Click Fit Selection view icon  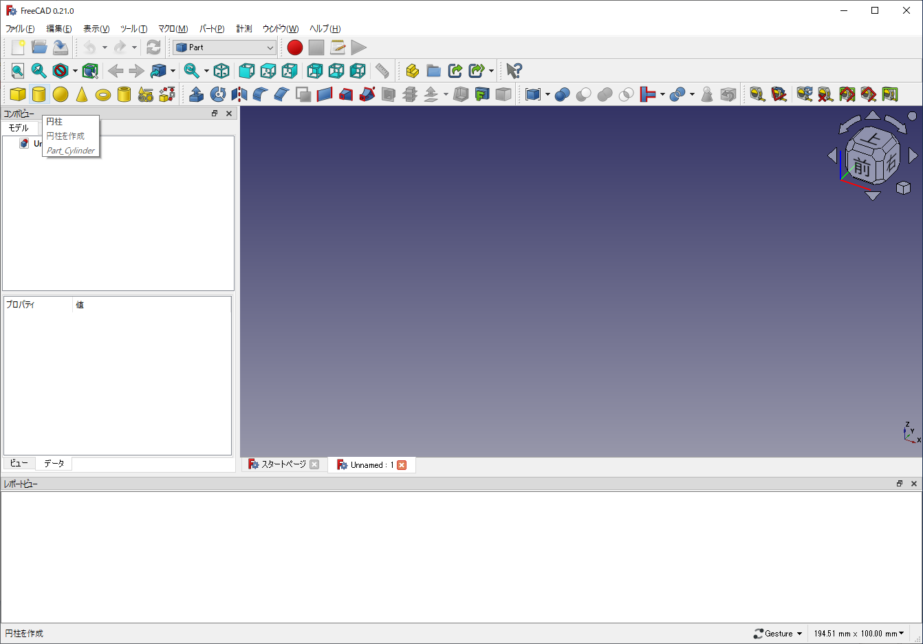39,71
